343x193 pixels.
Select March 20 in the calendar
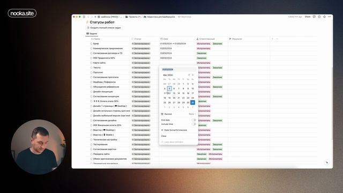[174, 98]
